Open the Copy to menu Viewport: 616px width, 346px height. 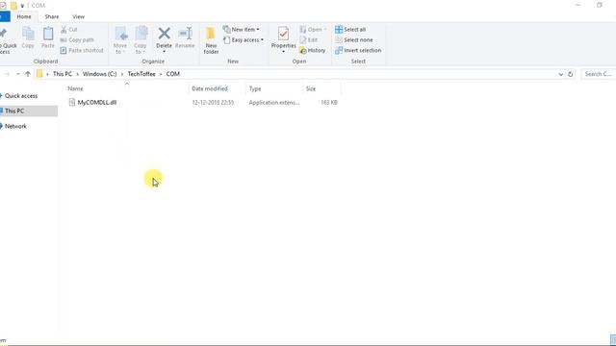[141, 40]
